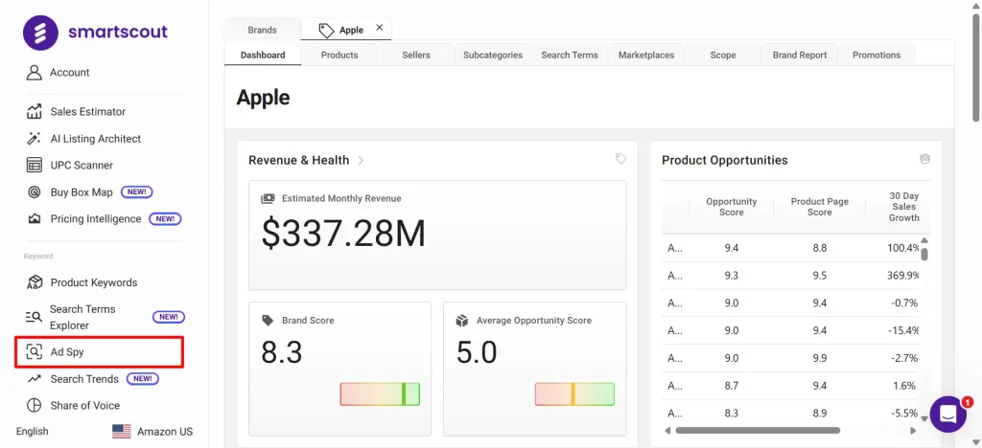Viewport: 982px width, 448px height.
Task: Close the Apple brand tab
Action: click(380, 28)
